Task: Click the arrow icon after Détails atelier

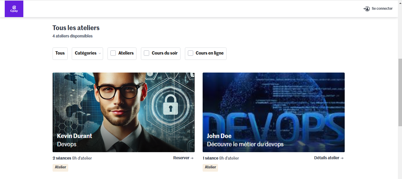Action: click(342, 158)
